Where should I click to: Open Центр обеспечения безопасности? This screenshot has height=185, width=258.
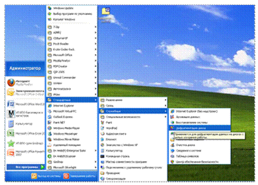pos(200,162)
